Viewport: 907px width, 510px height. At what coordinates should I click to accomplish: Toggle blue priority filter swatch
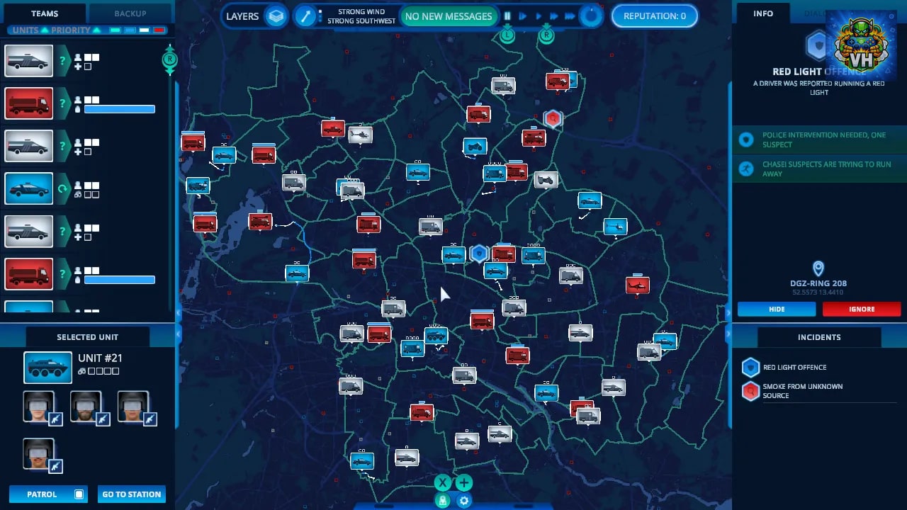click(130, 30)
